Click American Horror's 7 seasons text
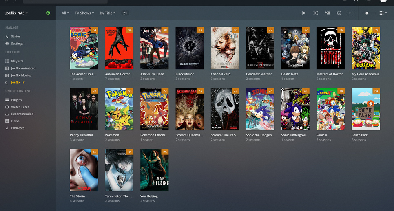This screenshot has height=211, width=394. click(112, 79)
